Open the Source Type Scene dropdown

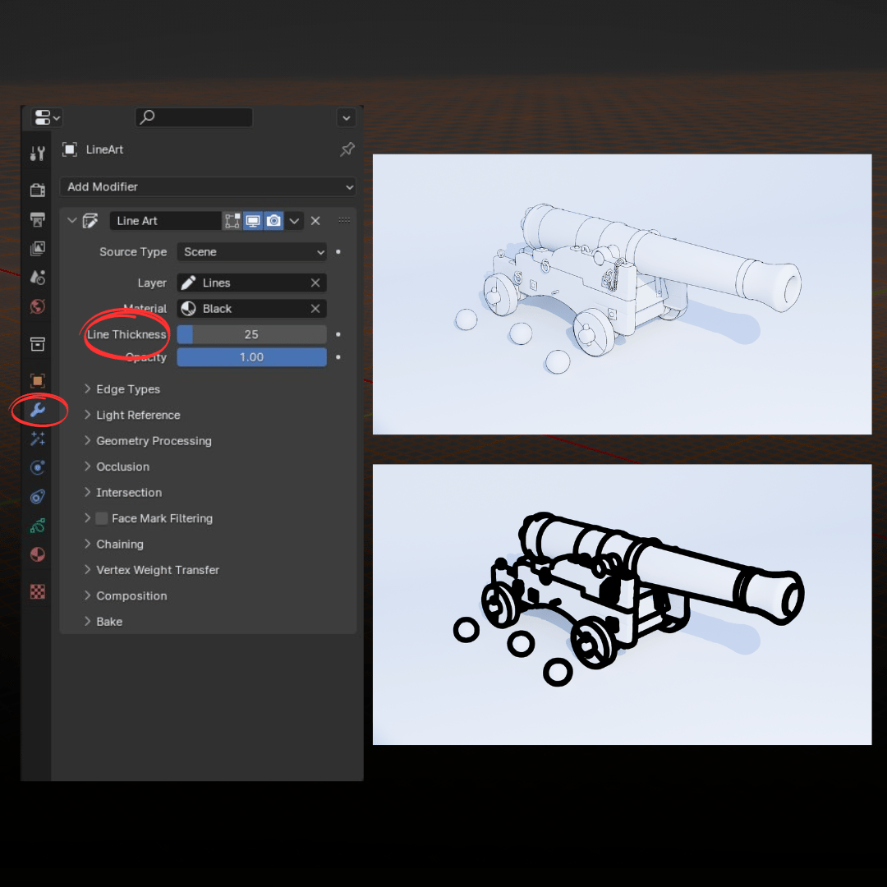(252, 252)
